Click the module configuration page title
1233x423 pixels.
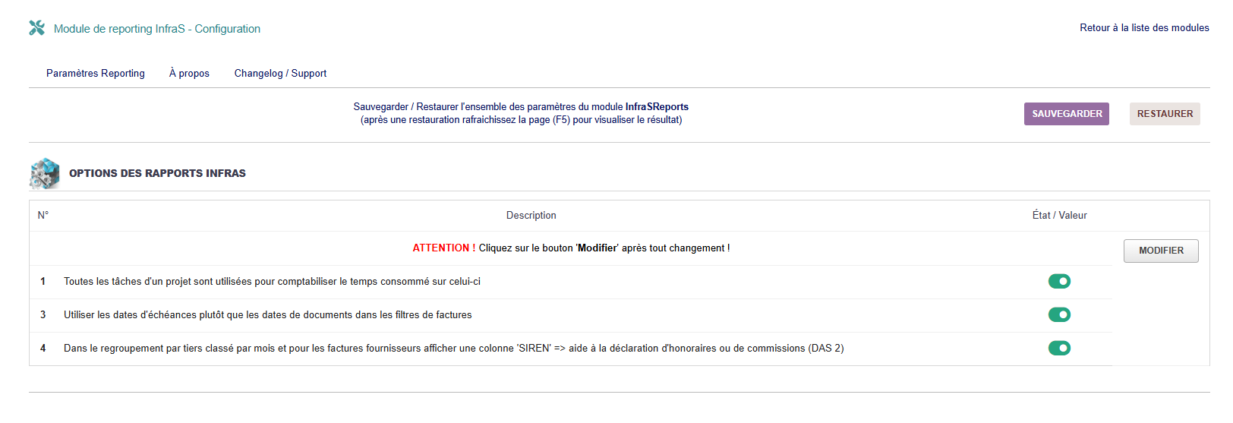pyautogui.click(x=157, y=29)
